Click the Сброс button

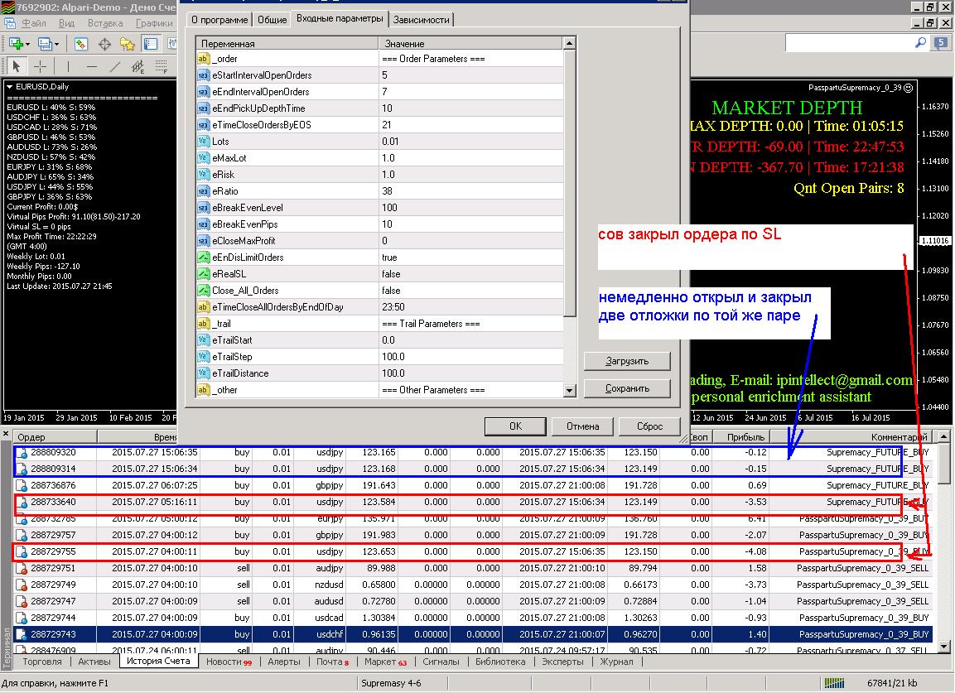[649, 426]
